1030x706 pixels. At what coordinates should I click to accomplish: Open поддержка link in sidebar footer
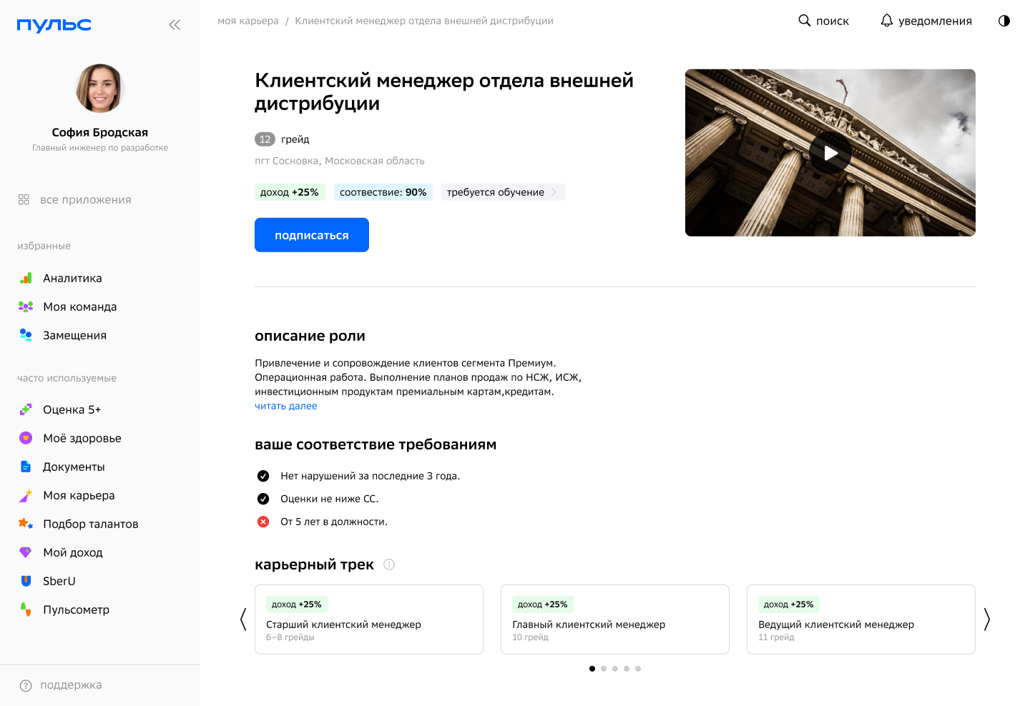click(x=71, y=685)
